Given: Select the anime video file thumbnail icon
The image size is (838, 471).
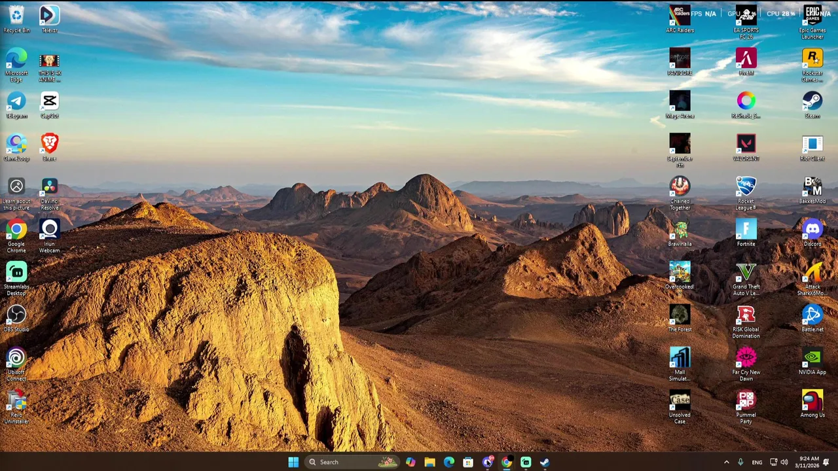Looking at the screenshot, I should (x=49, y=65).
